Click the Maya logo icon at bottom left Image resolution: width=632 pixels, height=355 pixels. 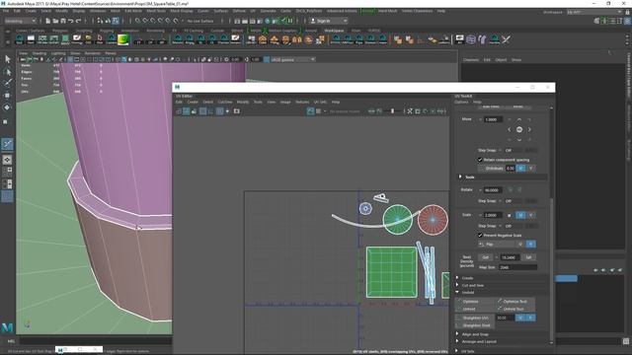(7, 327)
